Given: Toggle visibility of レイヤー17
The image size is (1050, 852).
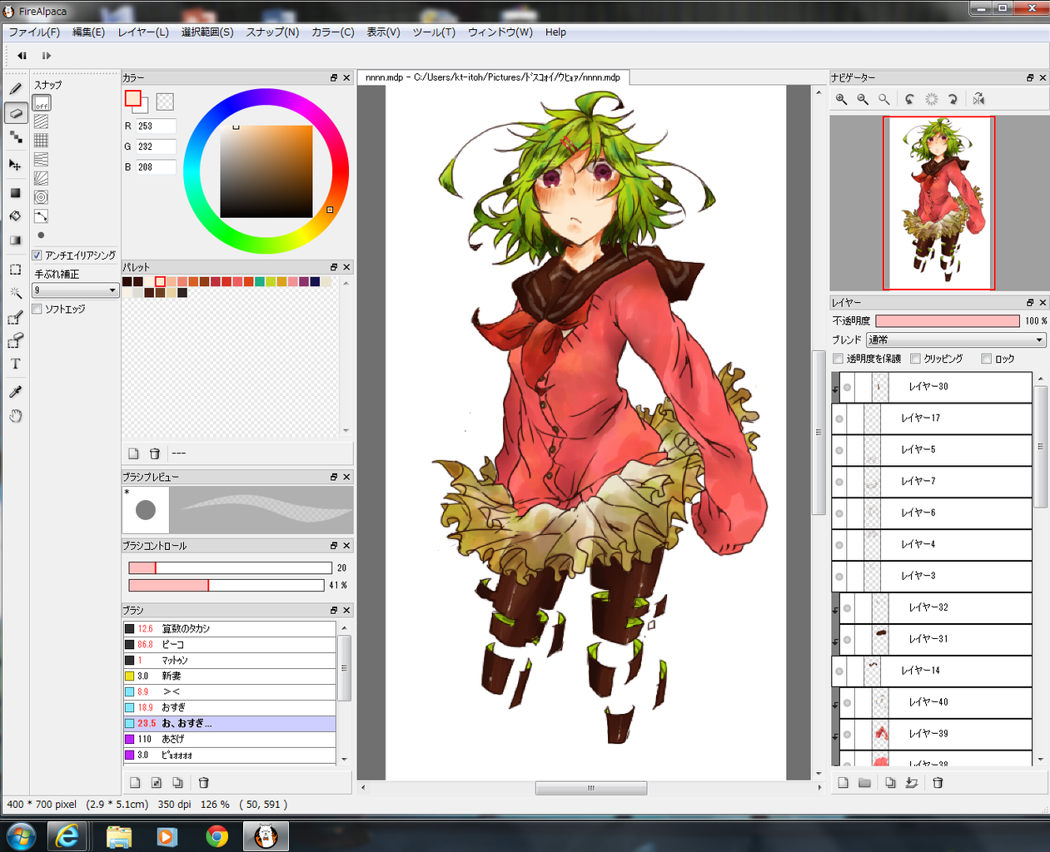Looking at the screenshot, I should (839, 419).
